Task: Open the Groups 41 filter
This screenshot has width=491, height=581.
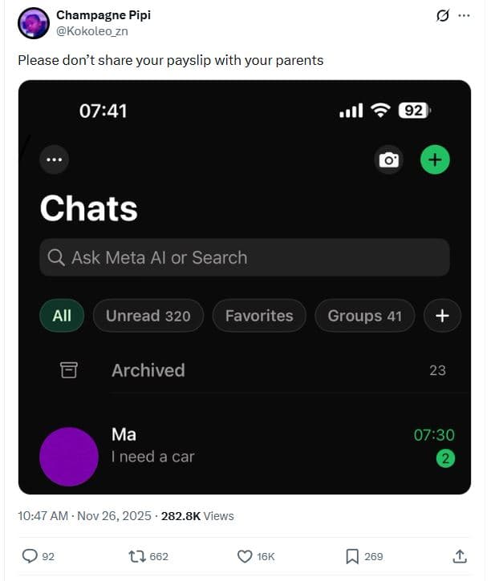Action: [x=364, y=316]
